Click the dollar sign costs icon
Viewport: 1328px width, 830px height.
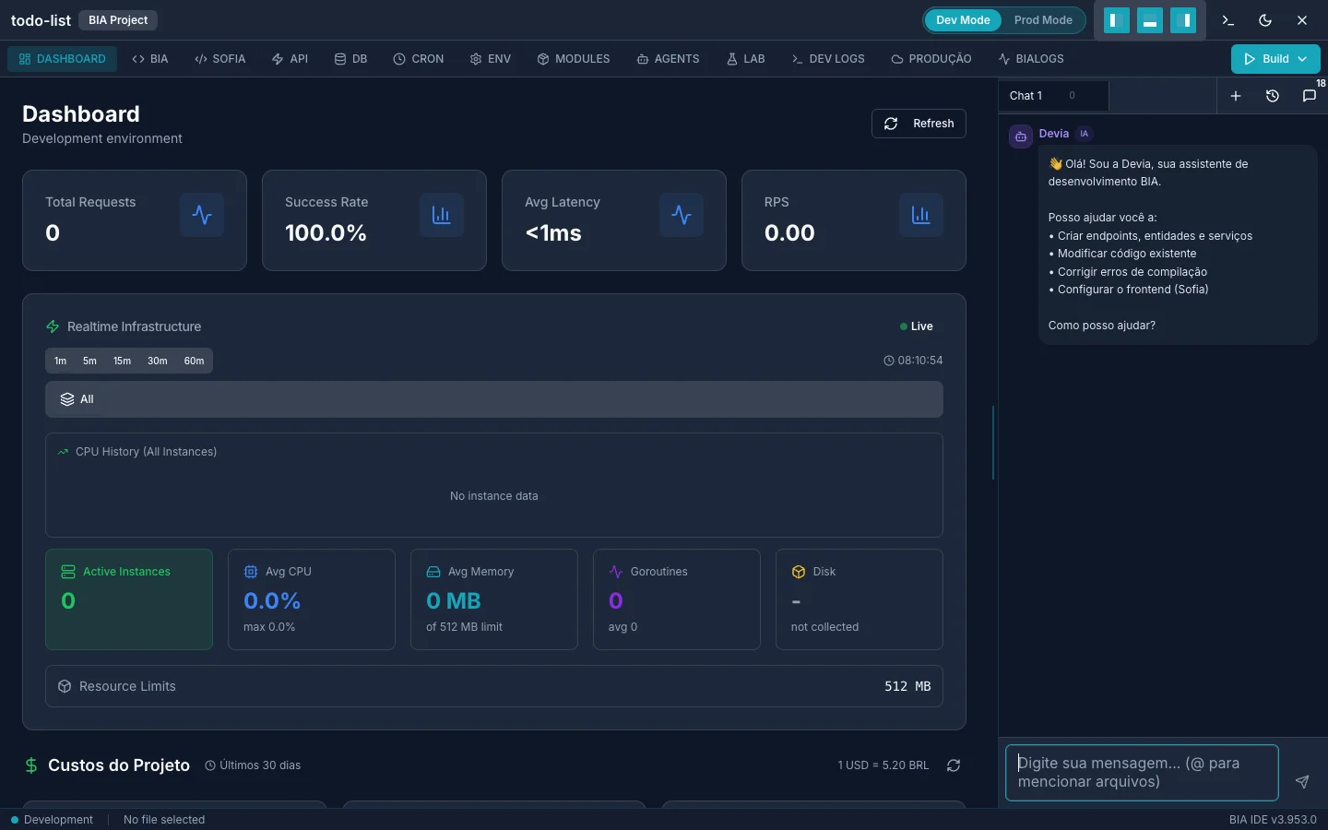pyautogui.click(x=31, y=765)
